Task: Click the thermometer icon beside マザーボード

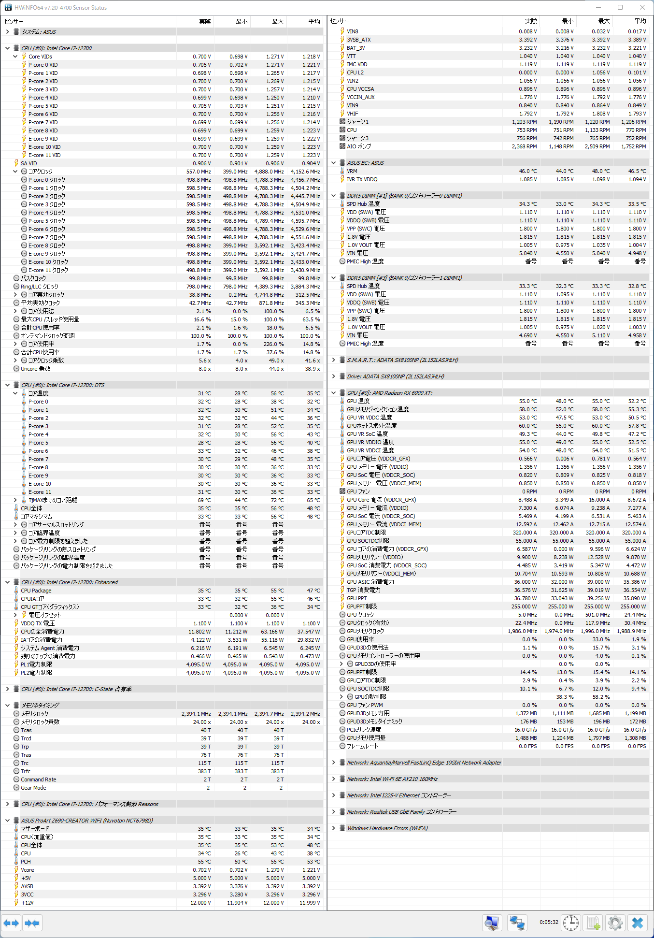Action: tap(16, 829)
